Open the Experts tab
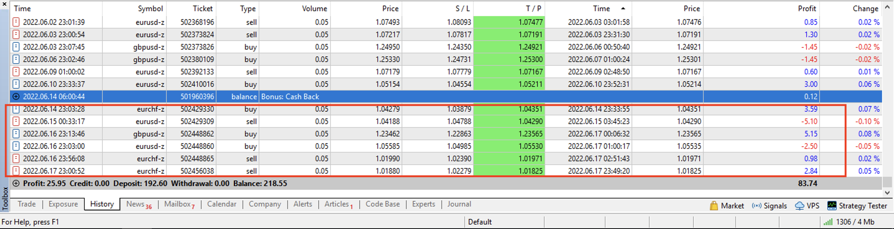The width and height of the screenshot is (894, 229). coord(423,204)
